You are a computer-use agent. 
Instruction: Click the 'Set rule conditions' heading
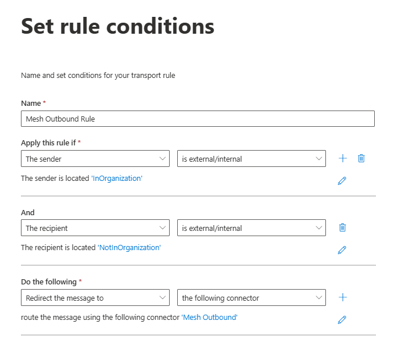(x=118, y=27)
